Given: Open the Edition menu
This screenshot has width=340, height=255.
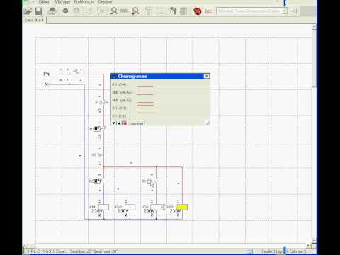Looking at the screenshot, I should coord(45,2).
